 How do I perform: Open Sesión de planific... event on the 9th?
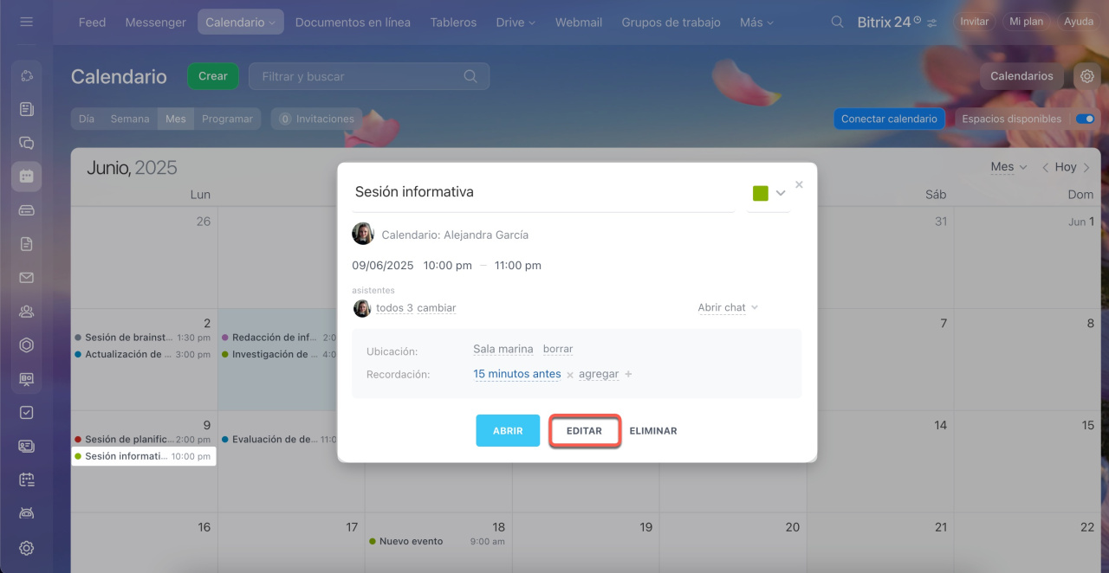click(x=143, y=439)
